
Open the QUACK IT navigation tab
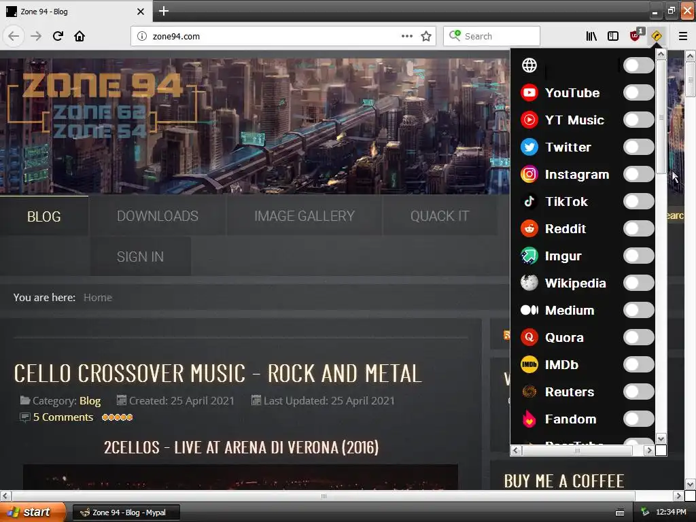[440, 216]
